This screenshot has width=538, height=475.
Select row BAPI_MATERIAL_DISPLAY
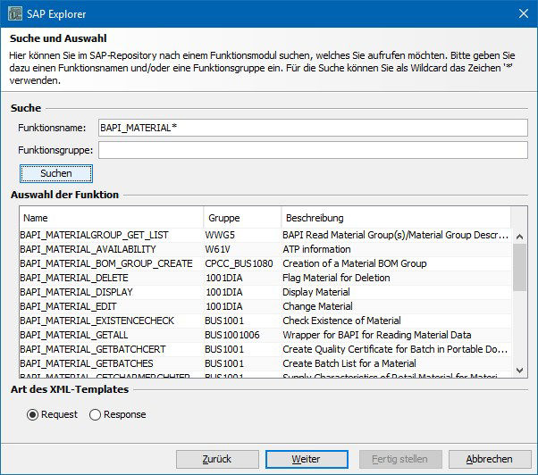pyautogui.click(x=265, y=292)
